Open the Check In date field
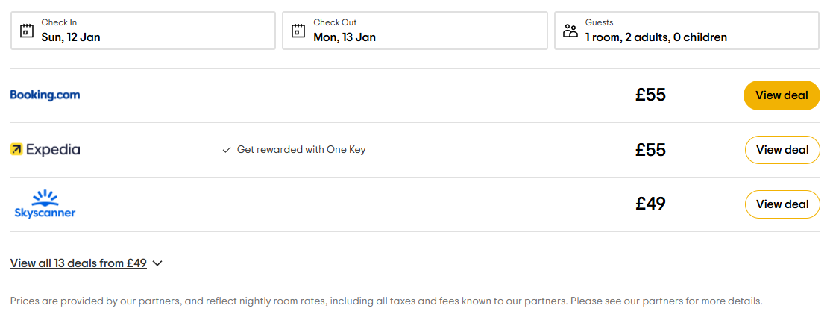Image resolution: width=833 pixels, height=320 pixels. [x=143, y=31]
